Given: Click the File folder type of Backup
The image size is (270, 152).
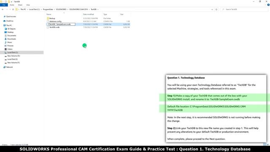Looking at the screenshot, I should (107, 19).
